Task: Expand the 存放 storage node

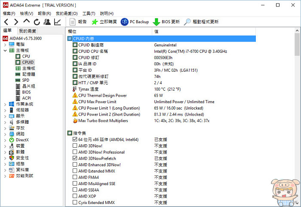Action: coord(5,128)
